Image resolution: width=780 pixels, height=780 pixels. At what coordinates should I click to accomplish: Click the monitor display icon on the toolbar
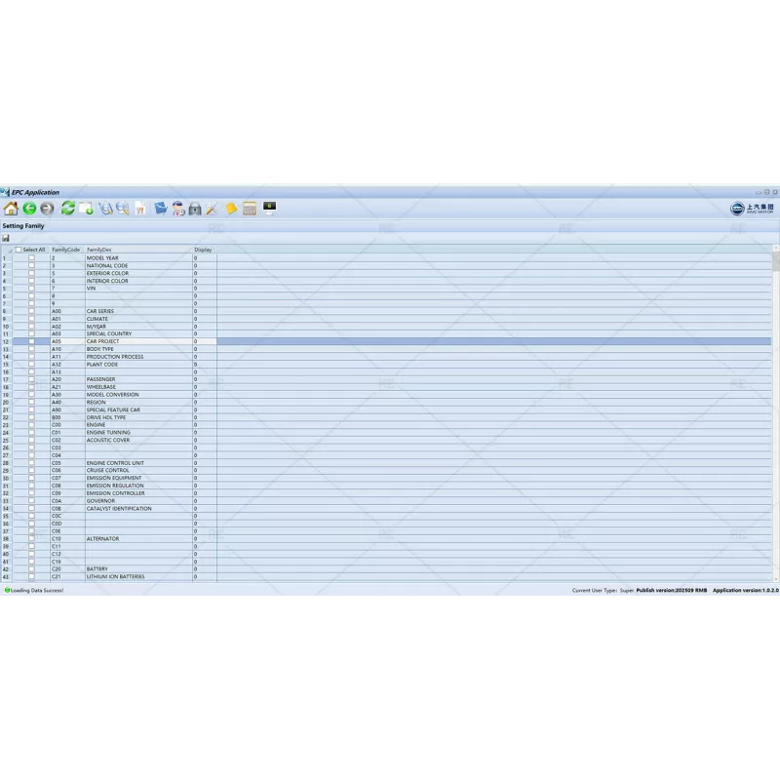(x=269, y=209)
